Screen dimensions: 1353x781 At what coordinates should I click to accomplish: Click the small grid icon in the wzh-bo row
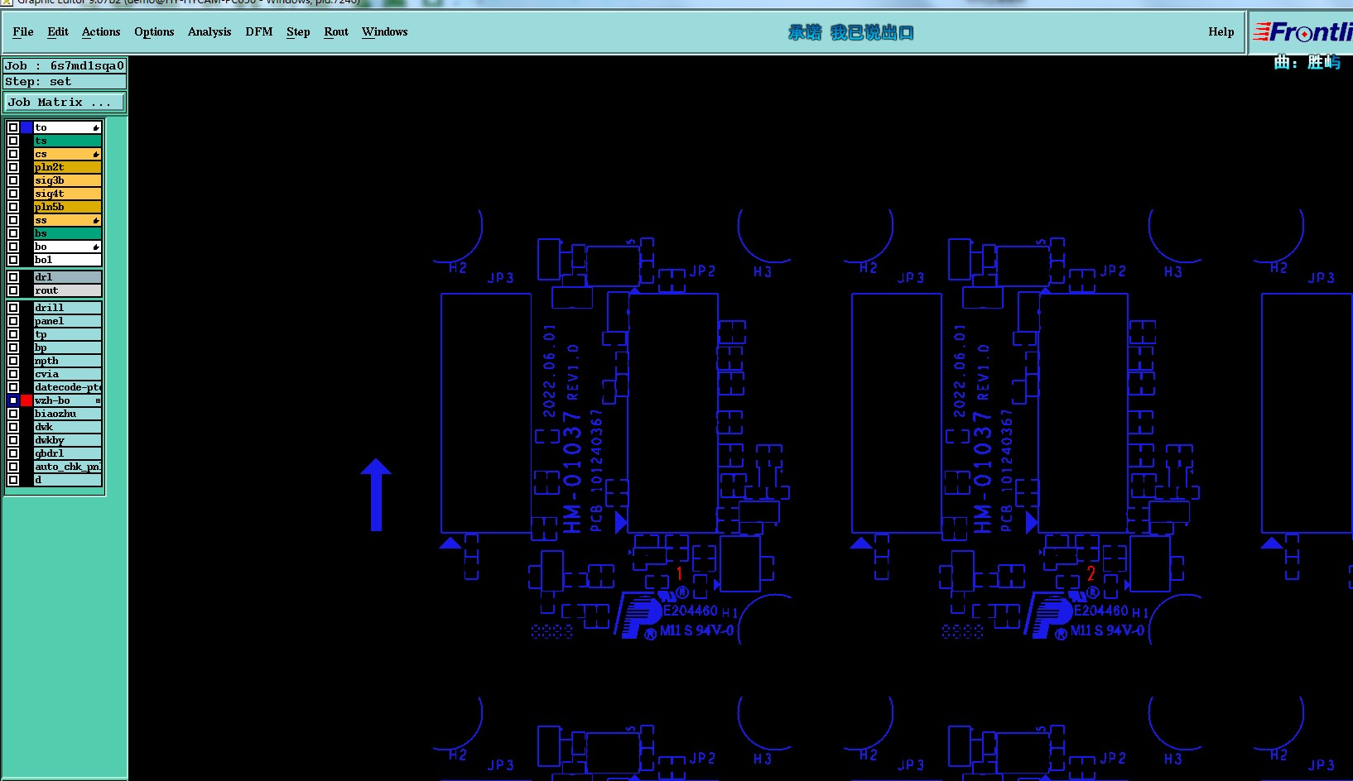coord(98,400)
